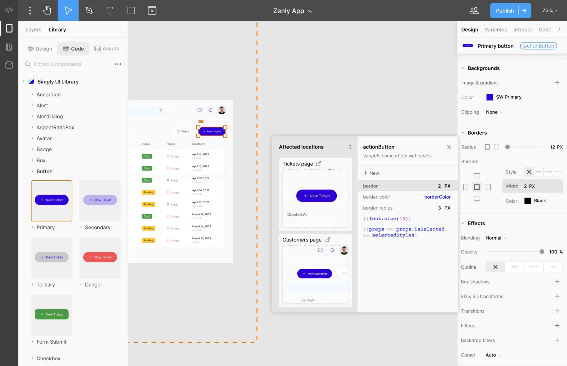Select the Pen drawing tool
Screen dimensions: 567x366
tap(89, 10)
